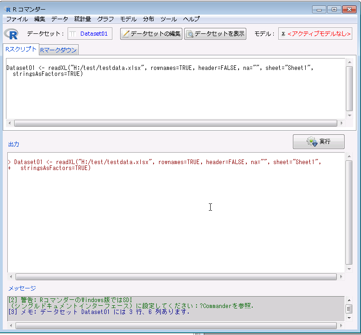Maximize the Rコマンダー window
The height and width of the screenshot is (335, 361).
pos(334,10)
